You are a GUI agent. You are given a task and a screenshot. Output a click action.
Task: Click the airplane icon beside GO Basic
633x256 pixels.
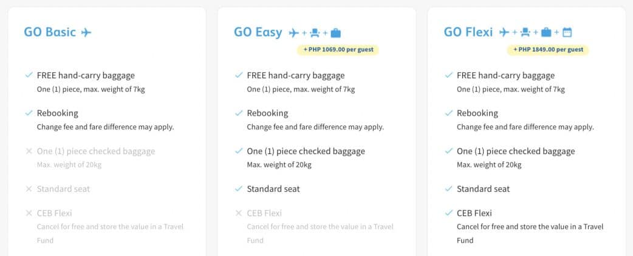(x=86, y=33)
